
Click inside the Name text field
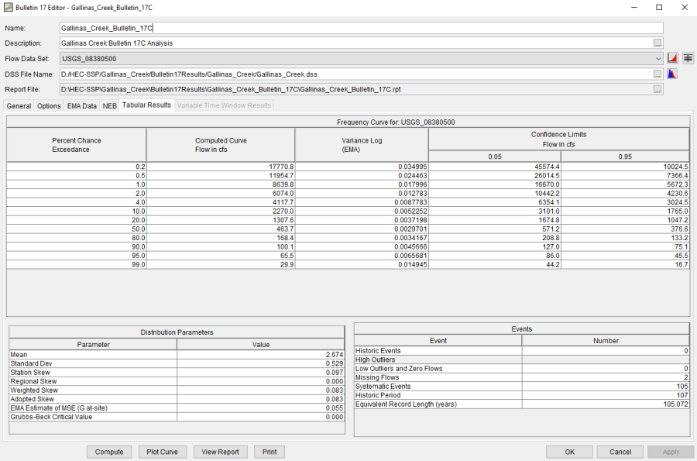point(356,28)
